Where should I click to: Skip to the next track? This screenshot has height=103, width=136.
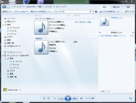75,98
